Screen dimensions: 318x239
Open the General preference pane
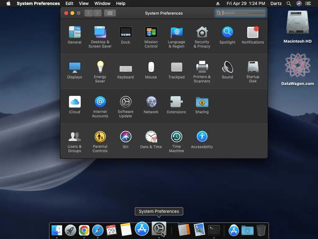[75, 35]
